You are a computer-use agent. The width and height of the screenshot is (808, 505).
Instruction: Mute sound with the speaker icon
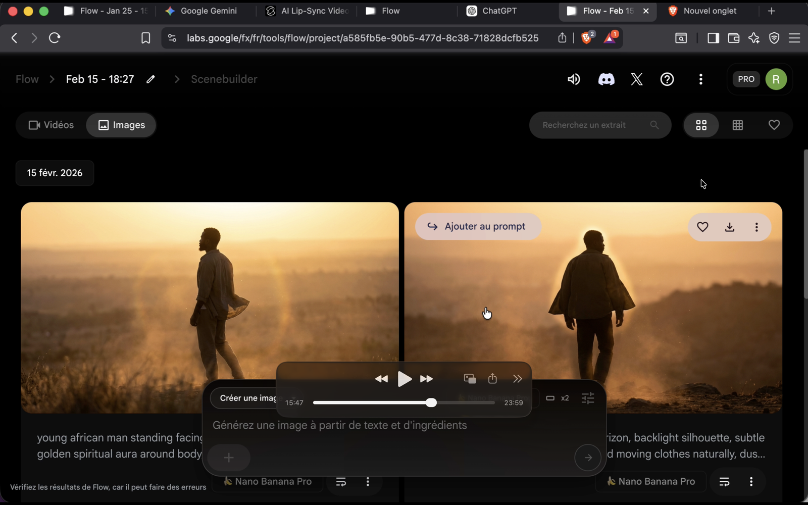(574, 79)
